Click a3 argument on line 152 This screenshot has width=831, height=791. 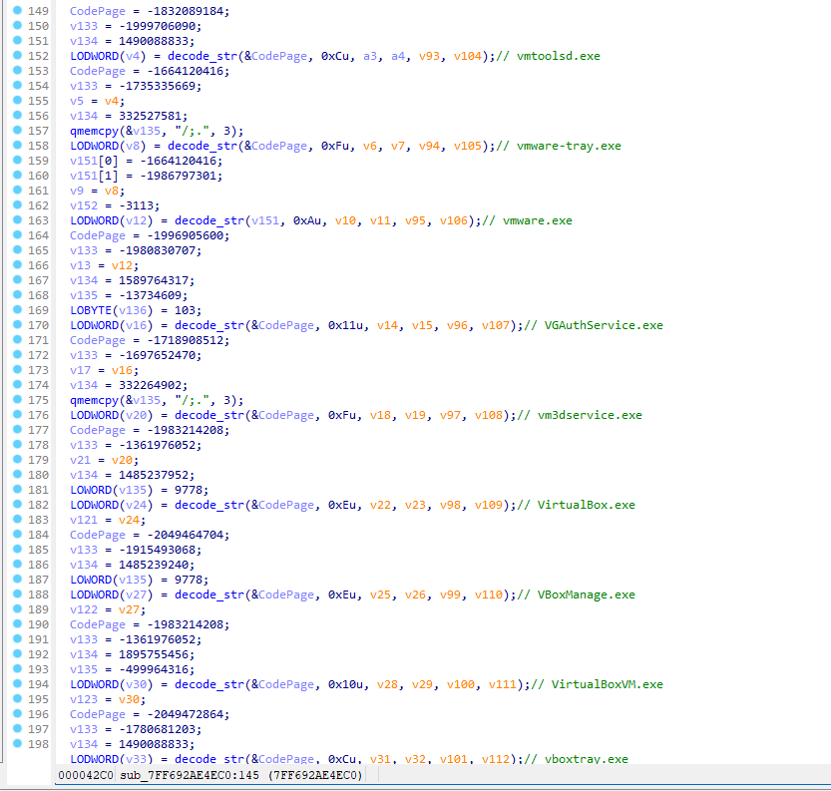[x=370, y=56]
